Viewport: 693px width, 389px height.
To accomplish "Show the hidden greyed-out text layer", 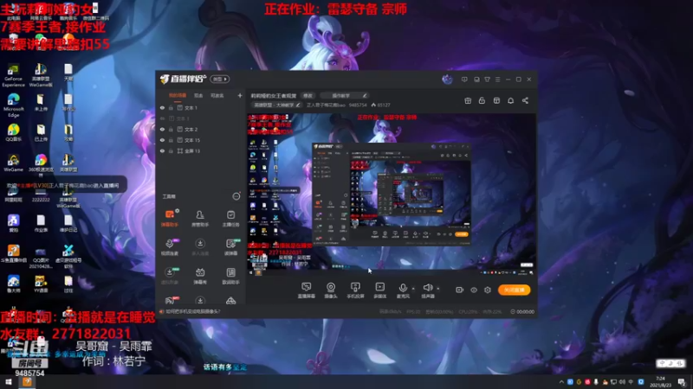I will (x=162, y=118).
